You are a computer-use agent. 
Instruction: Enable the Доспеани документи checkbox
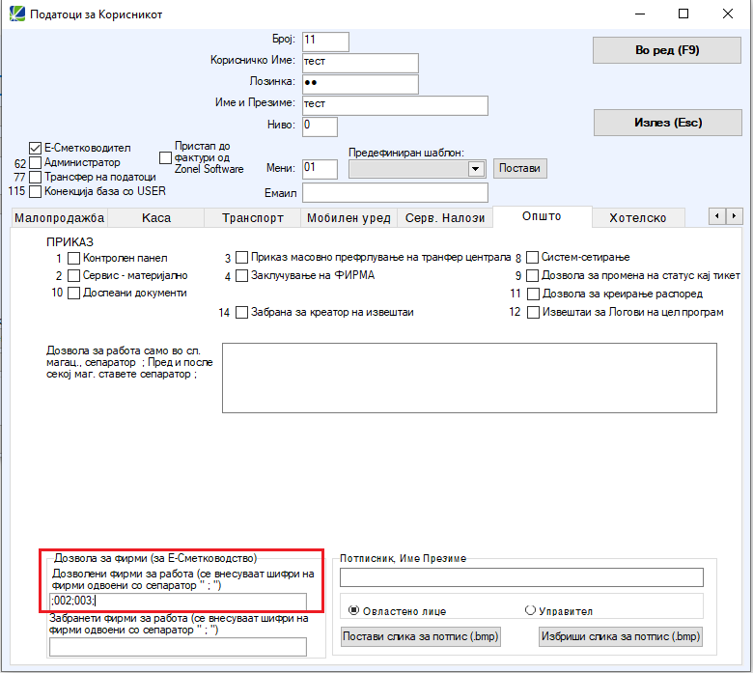(73, 293)
